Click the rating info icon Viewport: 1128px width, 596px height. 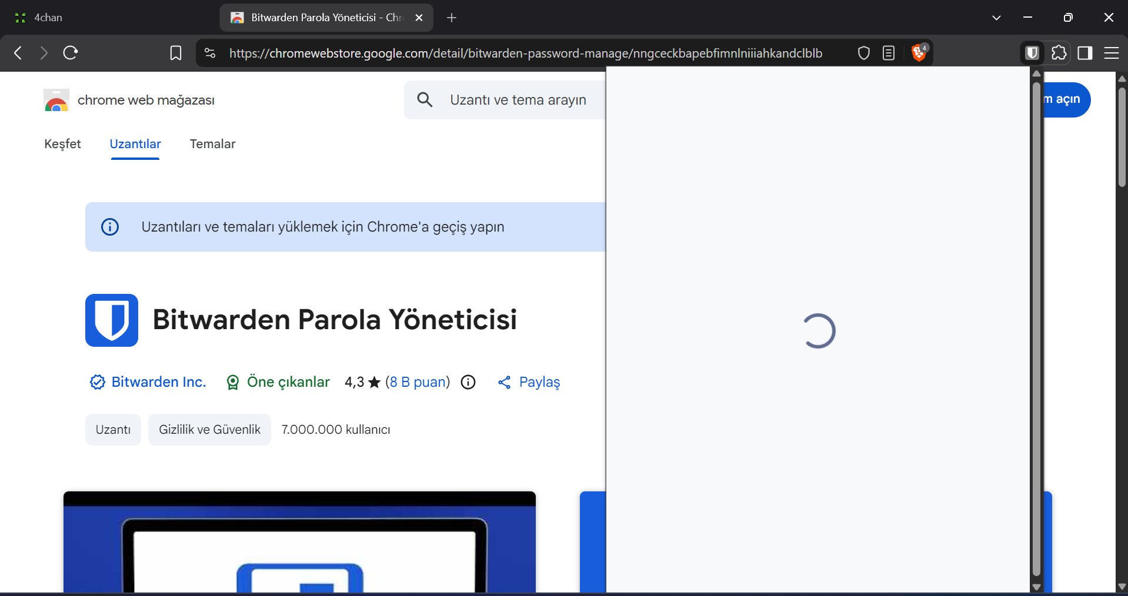(468, 382)
